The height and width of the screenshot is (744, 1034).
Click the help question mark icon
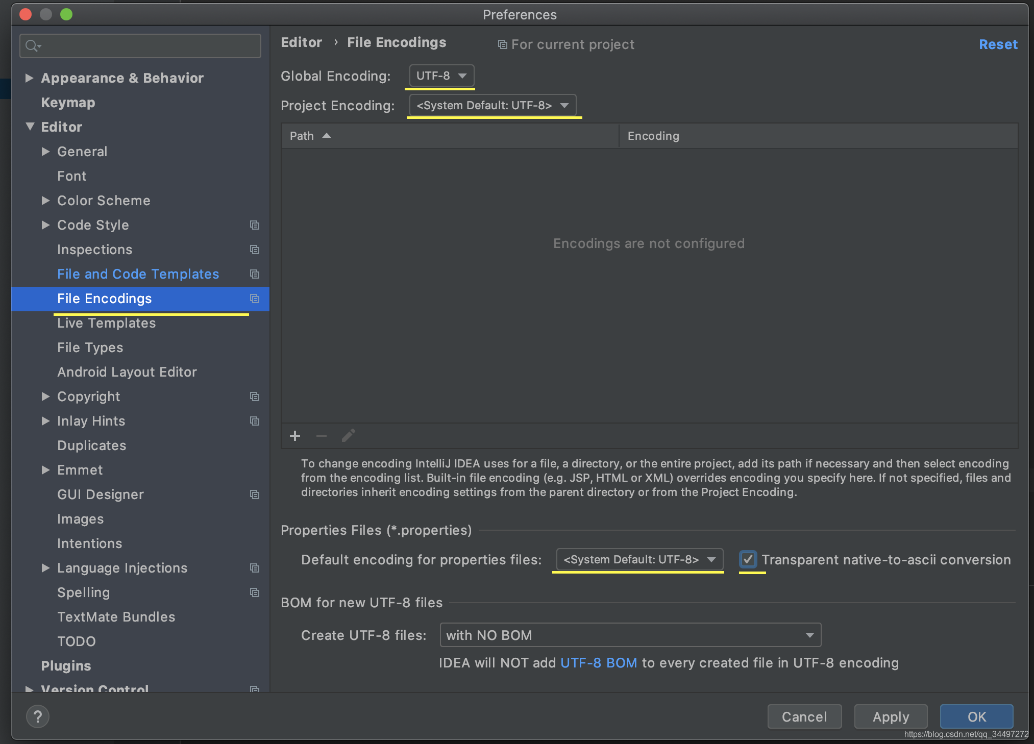[x=38, y=716]
